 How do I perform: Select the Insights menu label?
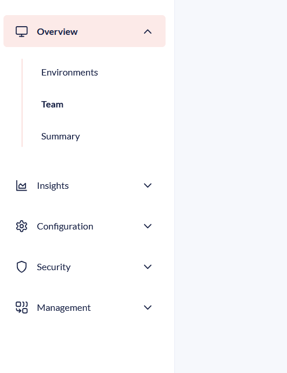pyautogui.click(x=53, y=186)
